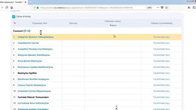Open the class 9 А link
This screenshot has height=110, width=196.
pyautogui.click(x=27, y=31)
